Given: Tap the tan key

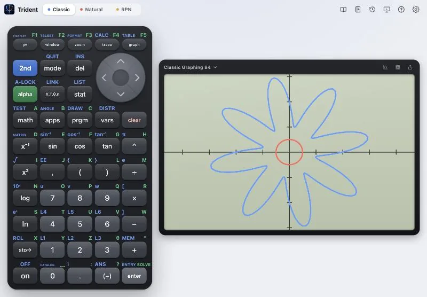Looking at the screenshot, I should coord(107,146).
